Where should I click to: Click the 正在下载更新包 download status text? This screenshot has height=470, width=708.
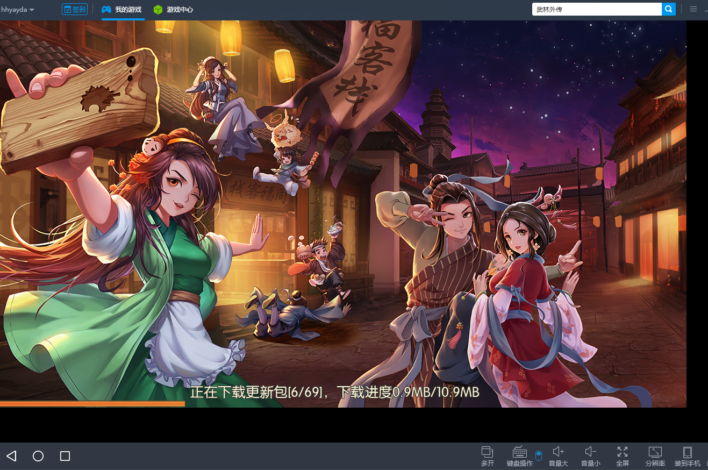tap(334, 392)
